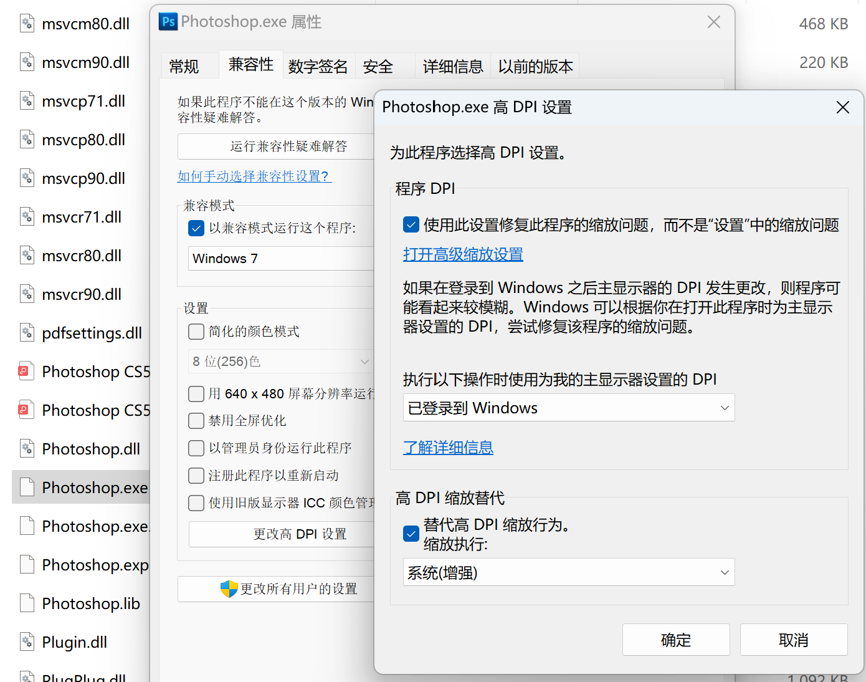Uncheck the 程序 DPI scaling fix checkbox
The image size is (866, 682).
[x=411, y=225]
